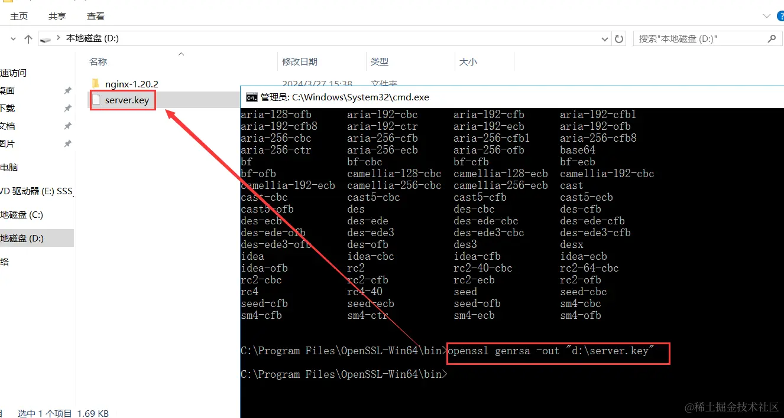Image resolution: width=784 pixels, height=418 pixels.
Task: Open 下载 in navigation pane
Action: coord(8,108)
